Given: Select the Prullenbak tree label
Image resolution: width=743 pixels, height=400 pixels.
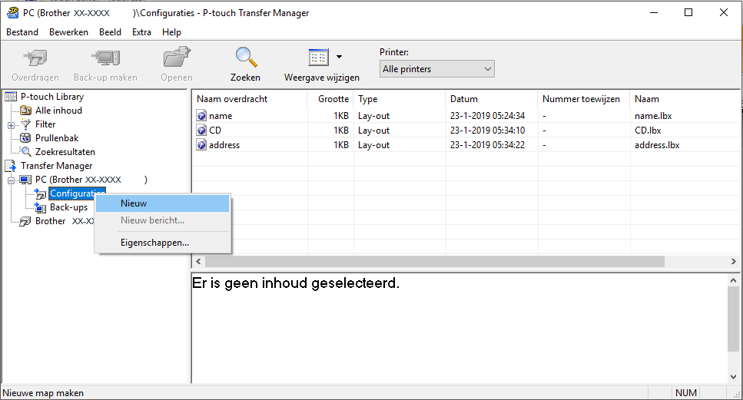Looking at the screenshot, I should (57, 138).
